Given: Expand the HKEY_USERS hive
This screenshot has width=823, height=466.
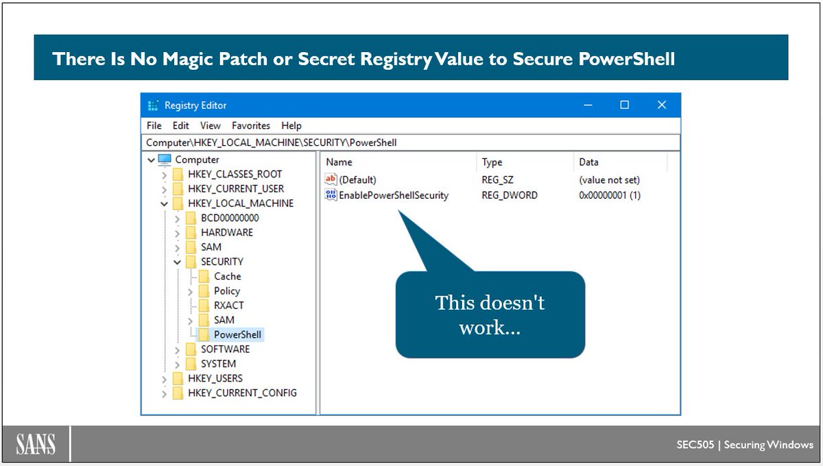Looking at the screenshot, I should pyautogui.click(x=164, y=379).
